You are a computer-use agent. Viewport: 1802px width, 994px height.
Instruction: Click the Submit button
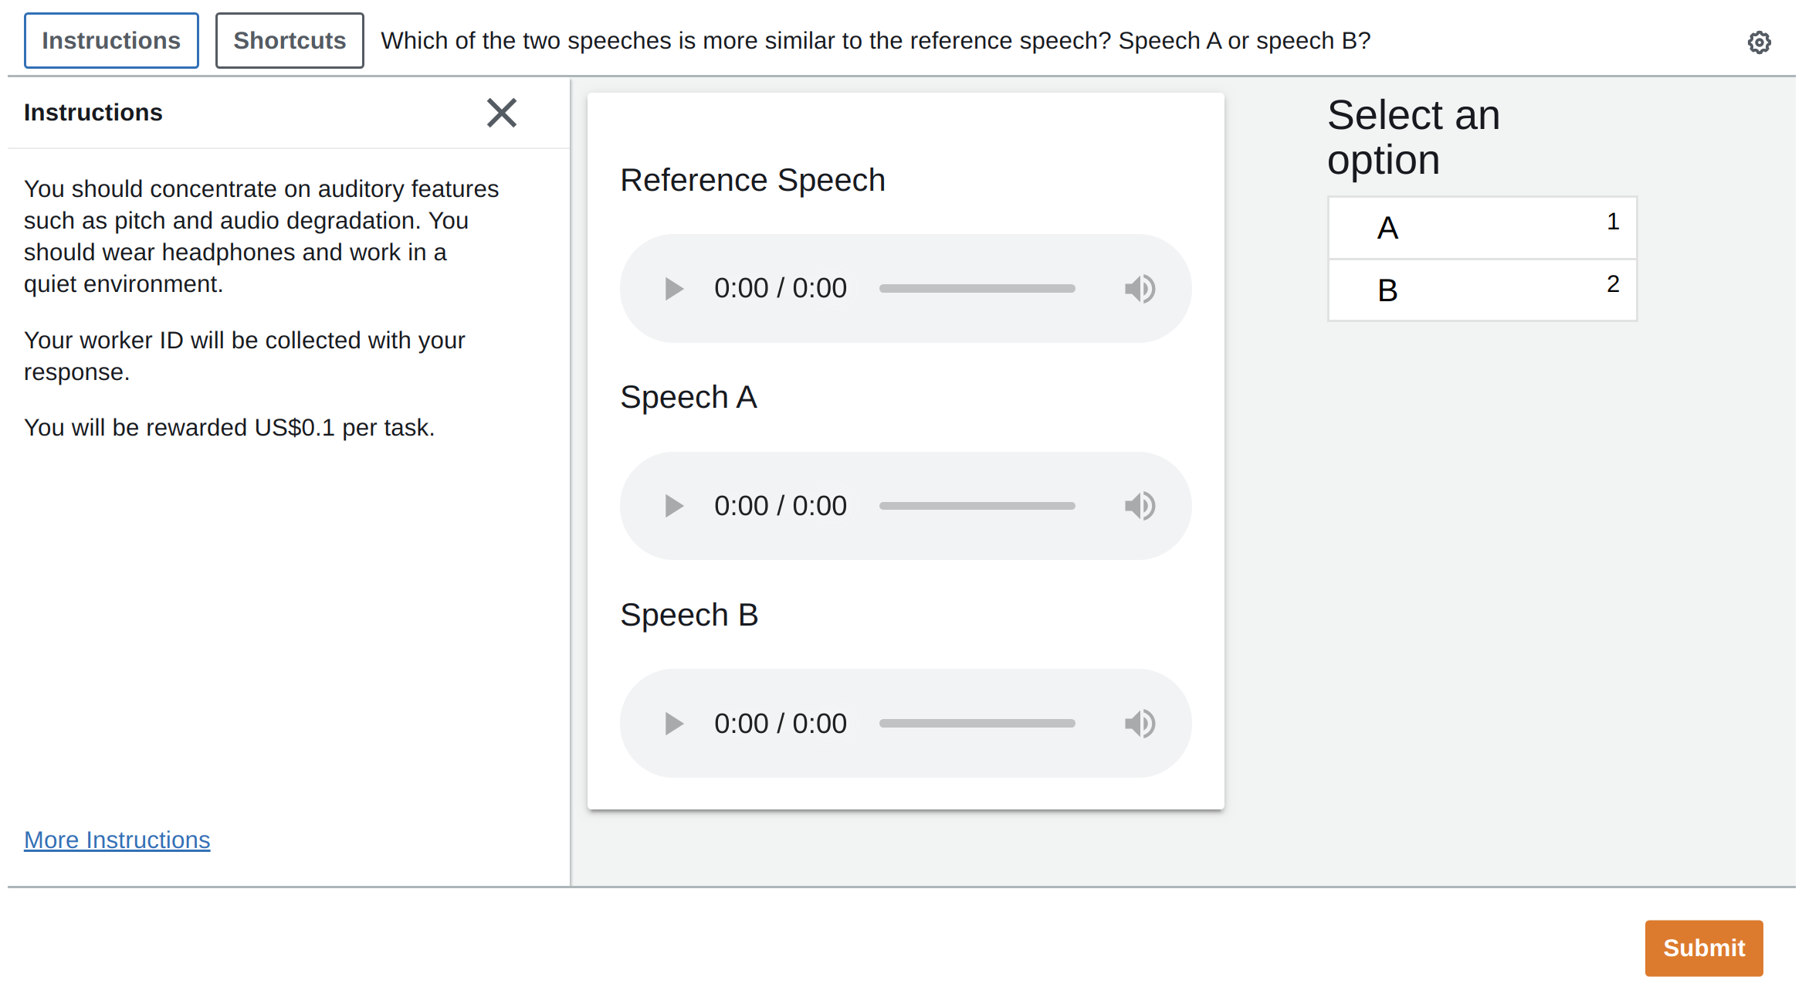pos(1703,948)
